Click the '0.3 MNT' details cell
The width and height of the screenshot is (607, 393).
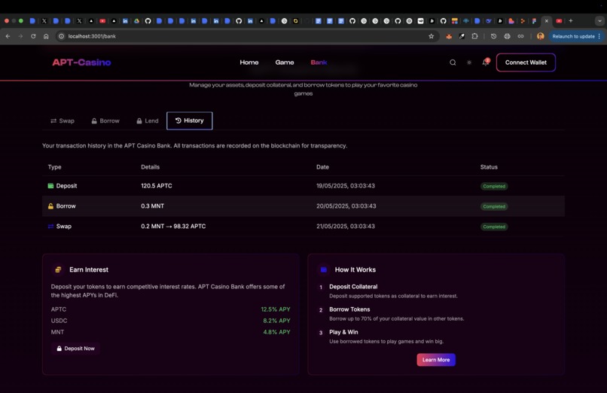pos(153,206)
